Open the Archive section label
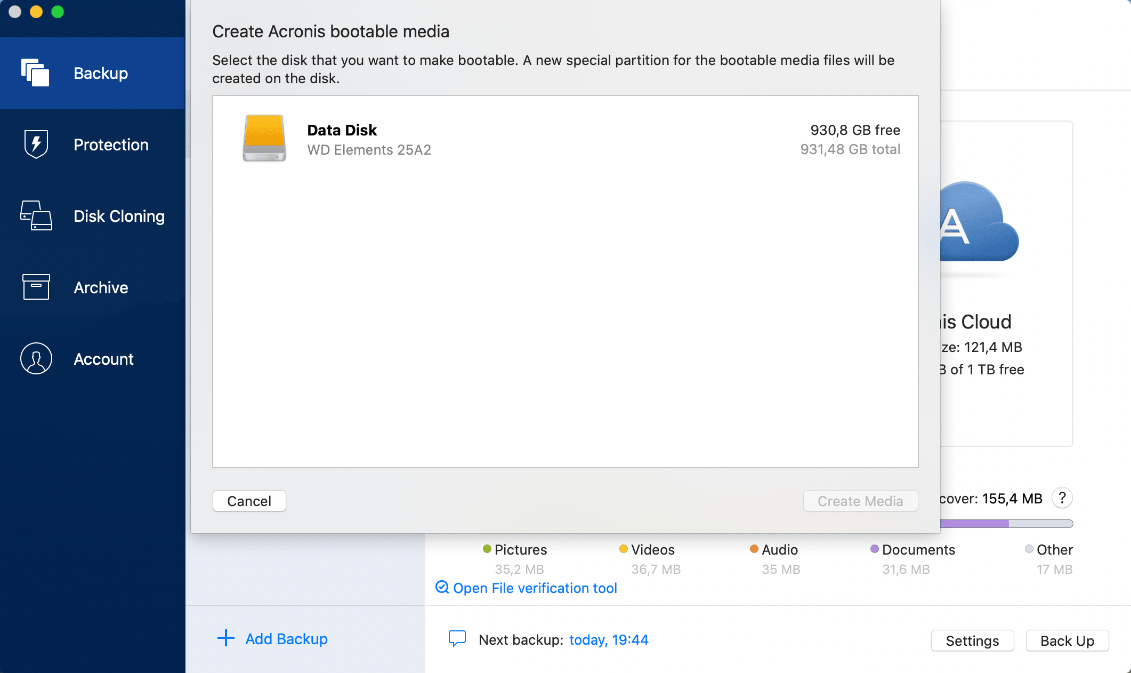Image resolution: width=1131 pixels, height=673 pixels. (101, 287)
